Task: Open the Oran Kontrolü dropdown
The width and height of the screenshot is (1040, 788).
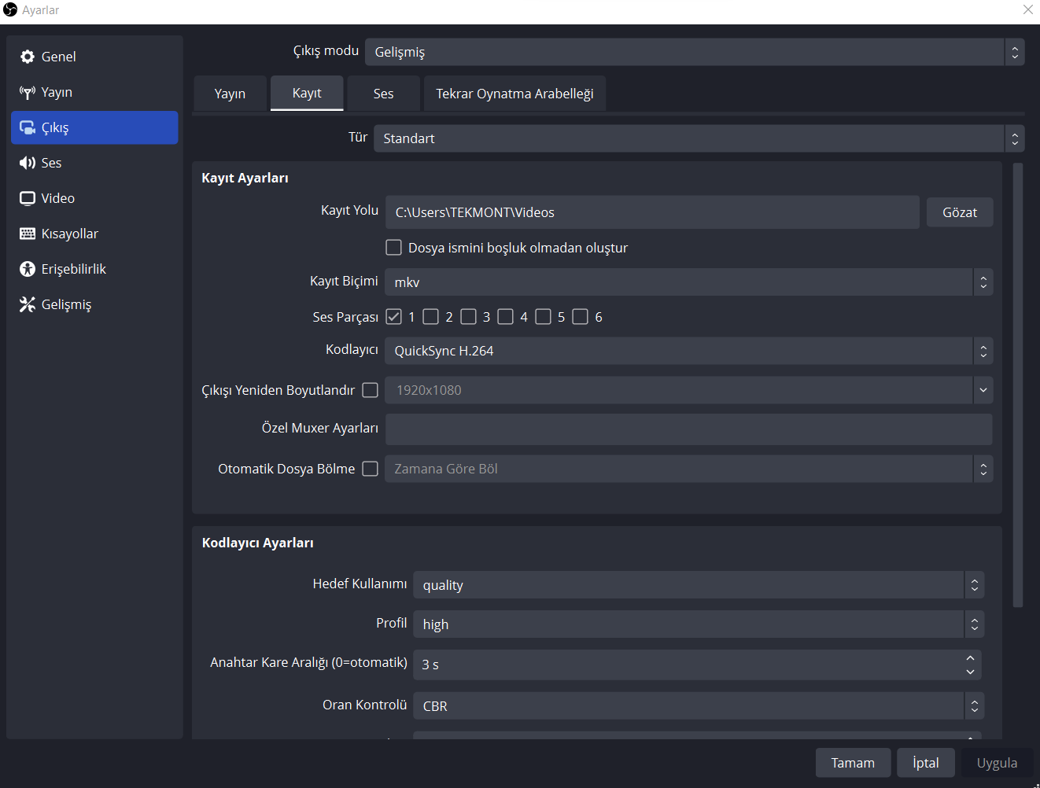Action: point(699,706)
